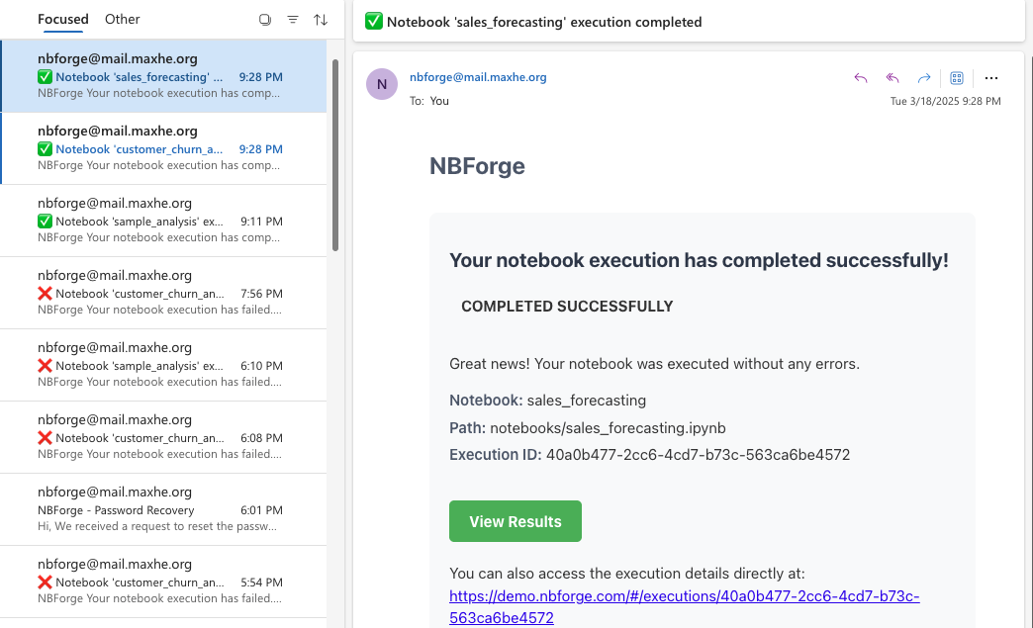Enable message multi-select mode
1033x628 pixels.
tap(264, 19)
